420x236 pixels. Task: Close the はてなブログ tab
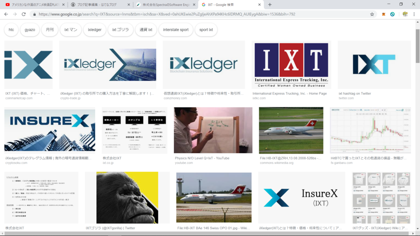point(128,5)
